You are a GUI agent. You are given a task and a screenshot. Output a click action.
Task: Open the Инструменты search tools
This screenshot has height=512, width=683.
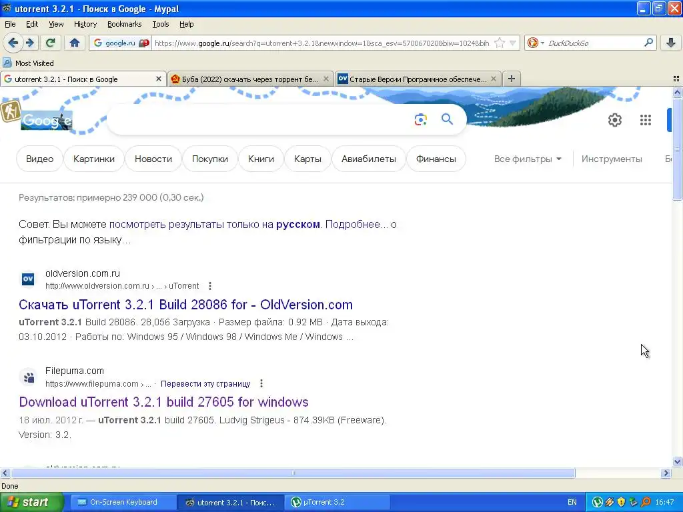coord(612,159)
